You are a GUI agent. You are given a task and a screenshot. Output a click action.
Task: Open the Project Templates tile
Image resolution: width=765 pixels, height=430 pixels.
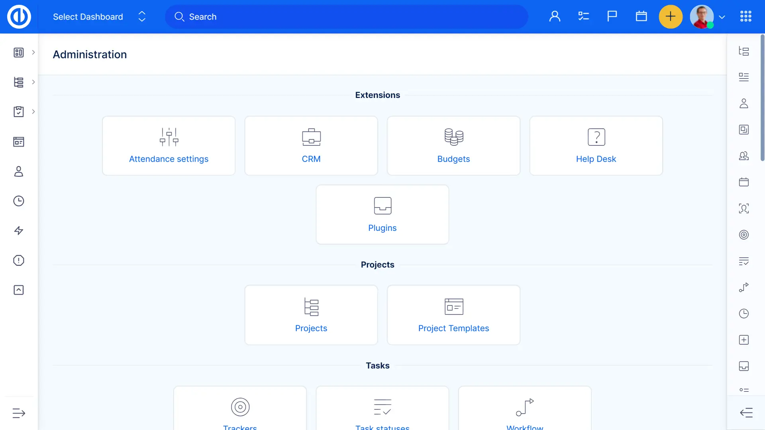453,315
